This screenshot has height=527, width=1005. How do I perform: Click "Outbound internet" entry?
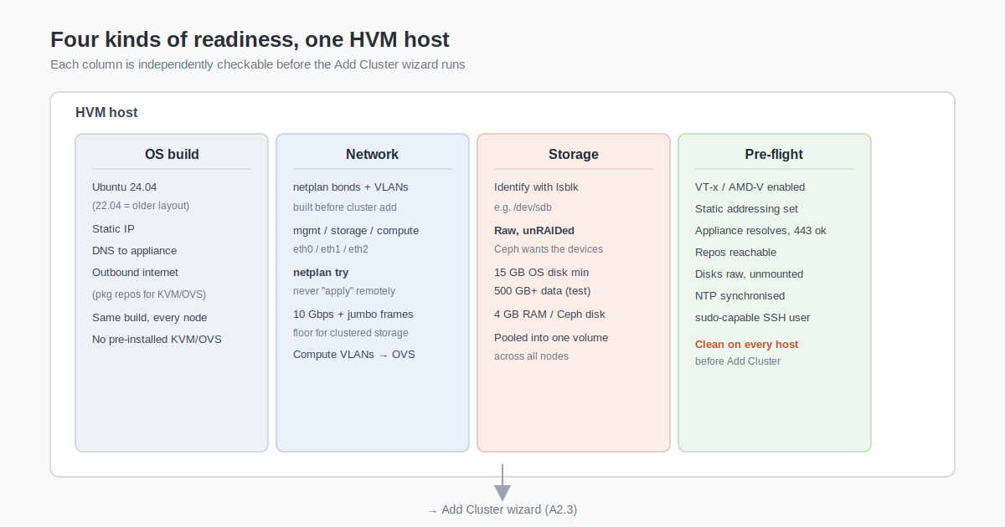click(x=135, y=273)
